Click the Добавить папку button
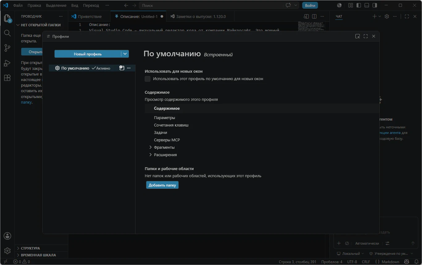The image size is (422, 265). coord(162,185)
